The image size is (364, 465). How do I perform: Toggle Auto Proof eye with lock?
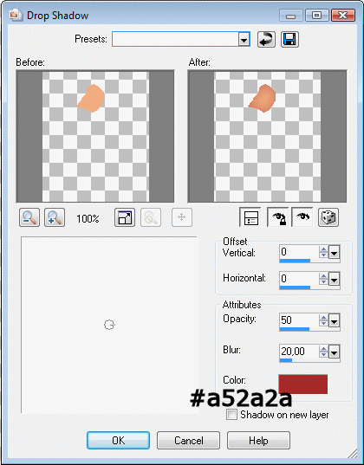pos(278,217)
